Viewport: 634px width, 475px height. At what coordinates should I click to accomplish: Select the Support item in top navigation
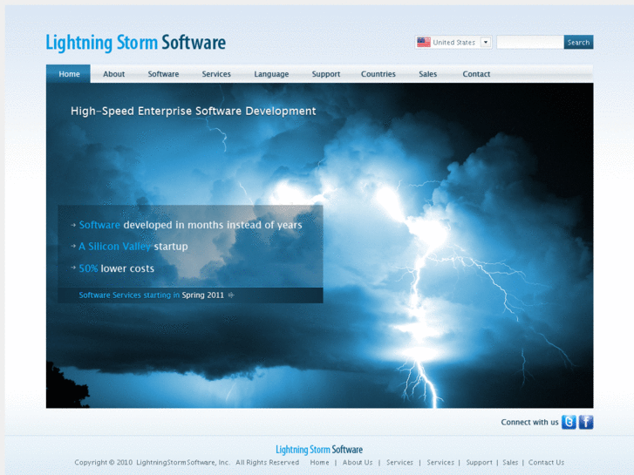click(x=326, y=74)
